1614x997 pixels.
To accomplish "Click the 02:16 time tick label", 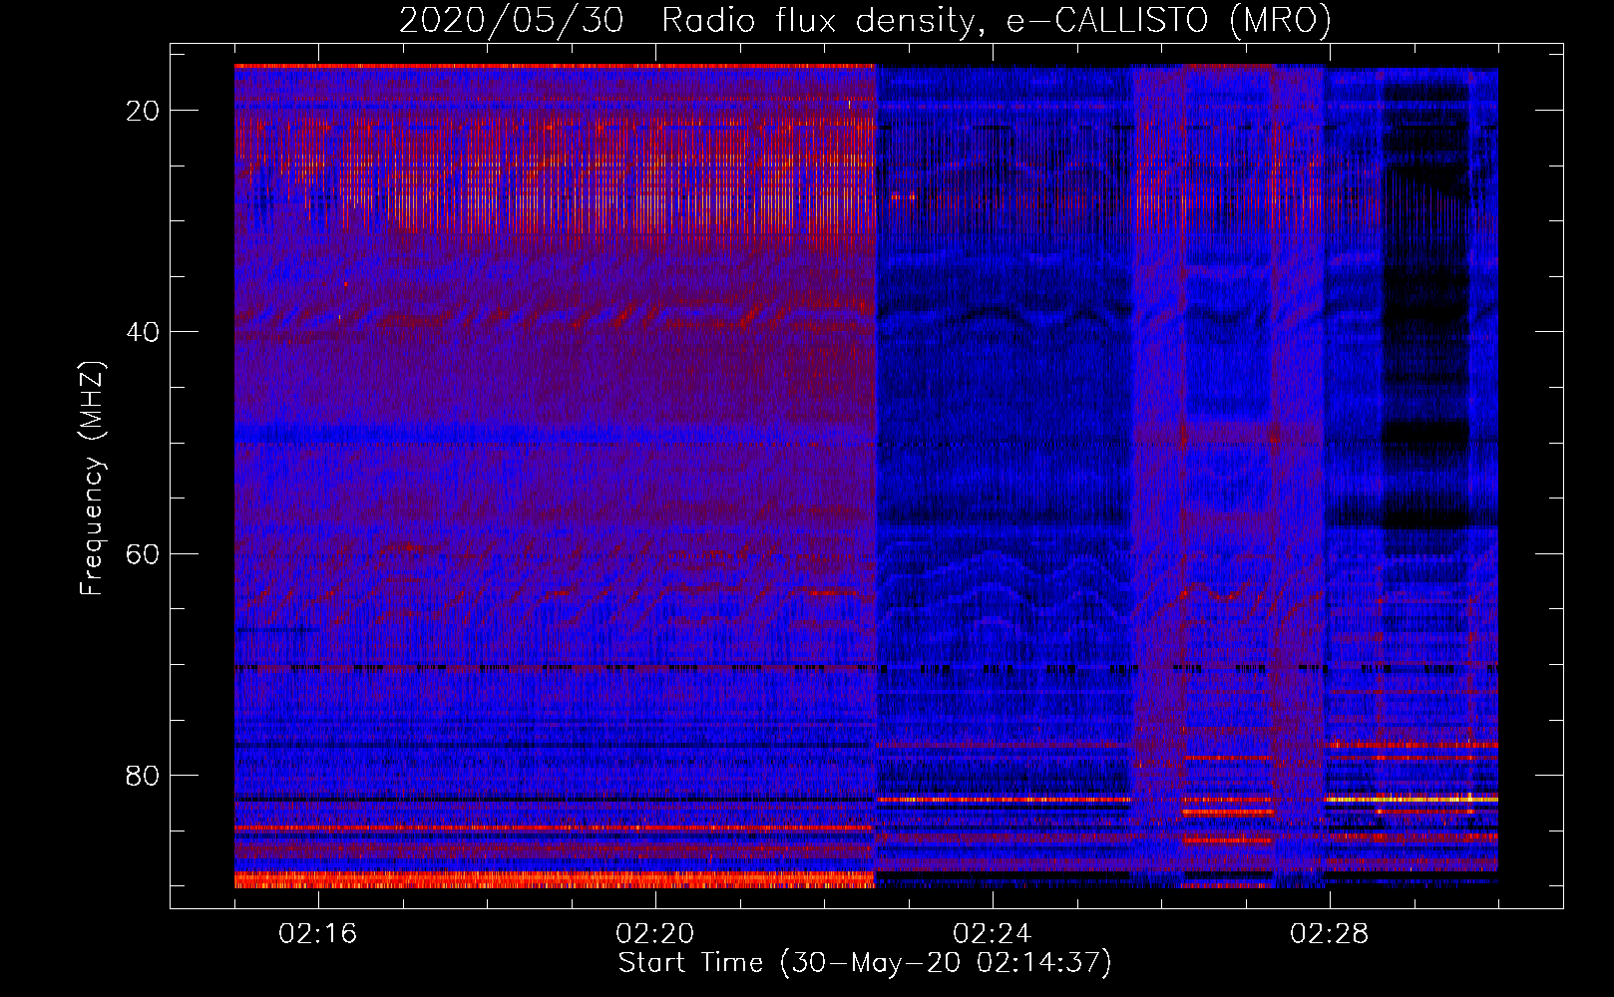I will pos(318,934).
